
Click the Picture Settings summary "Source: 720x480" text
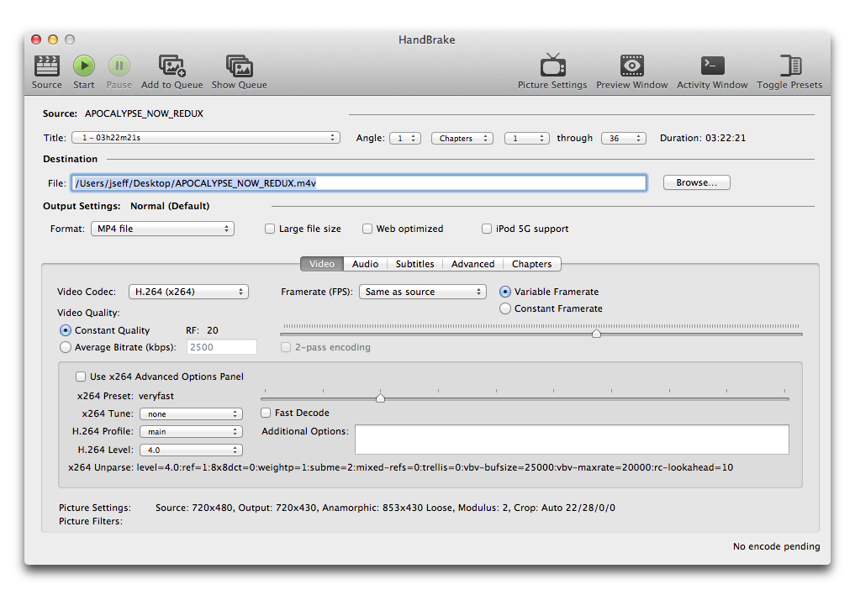(195, 508)
